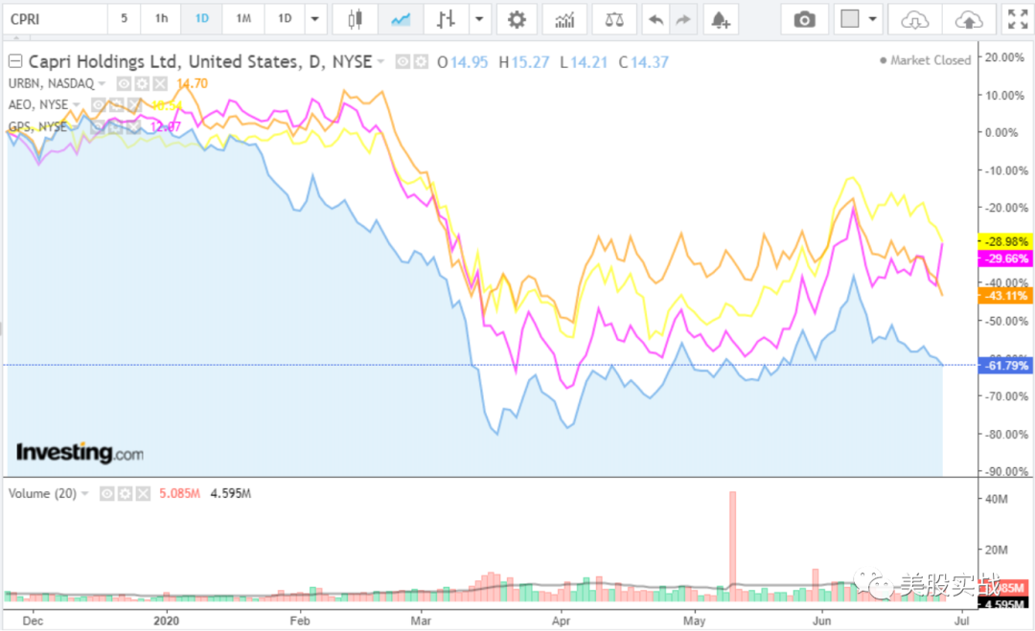Click the CPRI symbol search field
This screenshot has height=631, width=1035.
(x=54, y=19)
